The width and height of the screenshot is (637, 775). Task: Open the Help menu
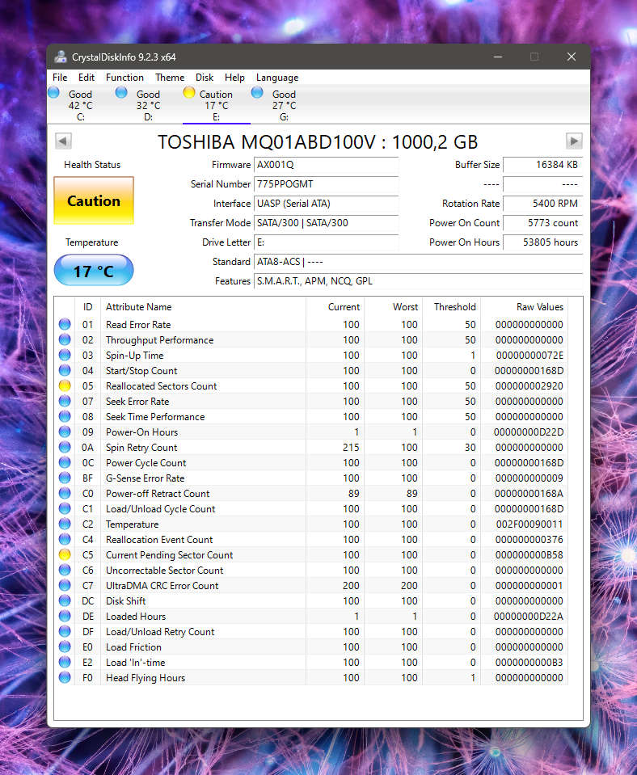click(x=234, y=78)
